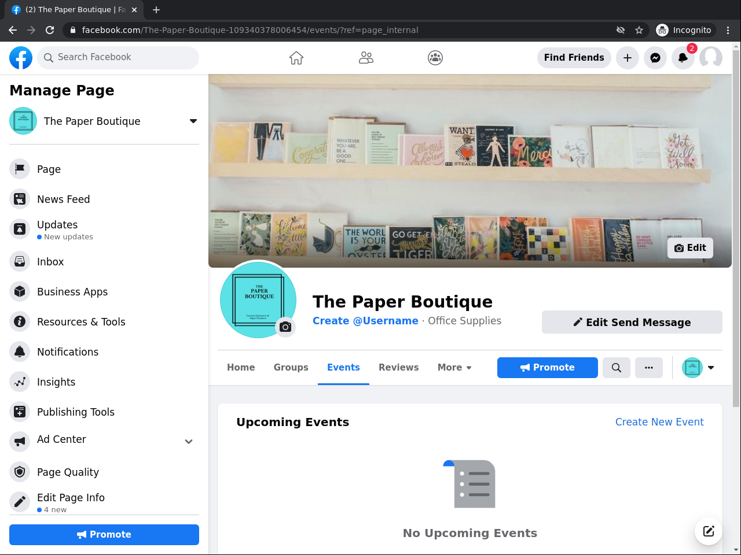Screen dimensions: 741x555
Task: Search the page with magnifier button
Action: pos(617,368)
